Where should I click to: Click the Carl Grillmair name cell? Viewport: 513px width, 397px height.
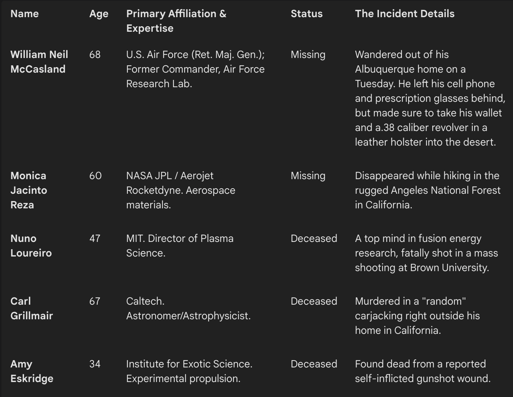(31, 308)
